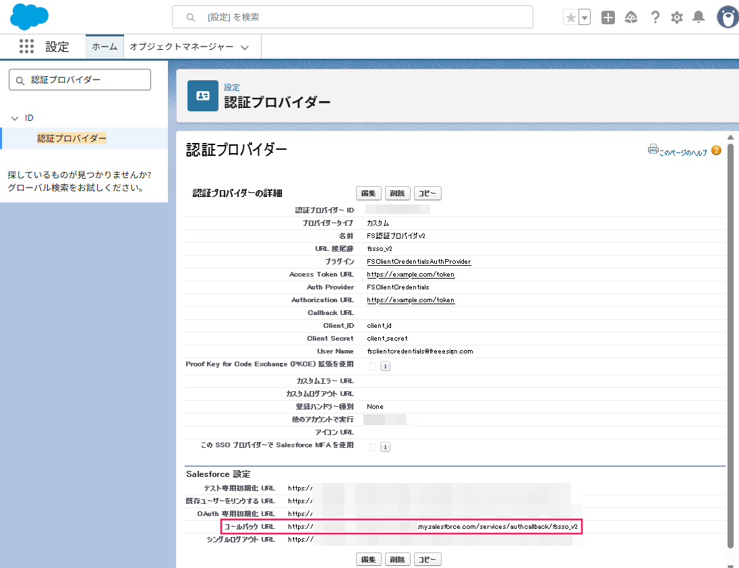Click the Salesforce cloud logo

click(x=29, y=16)
